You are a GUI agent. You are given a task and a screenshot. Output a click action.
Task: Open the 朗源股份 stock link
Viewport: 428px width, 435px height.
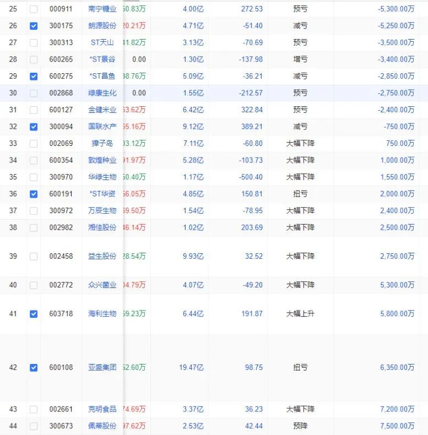click(x=102, y=26)
